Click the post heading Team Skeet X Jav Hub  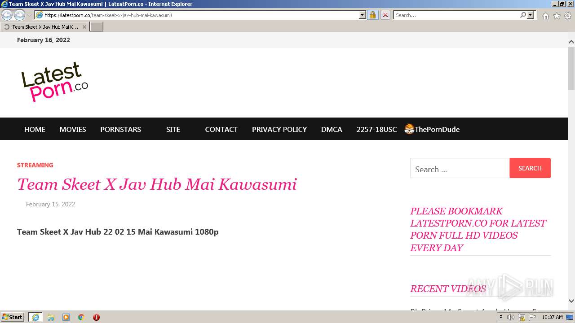pos(157,184)
